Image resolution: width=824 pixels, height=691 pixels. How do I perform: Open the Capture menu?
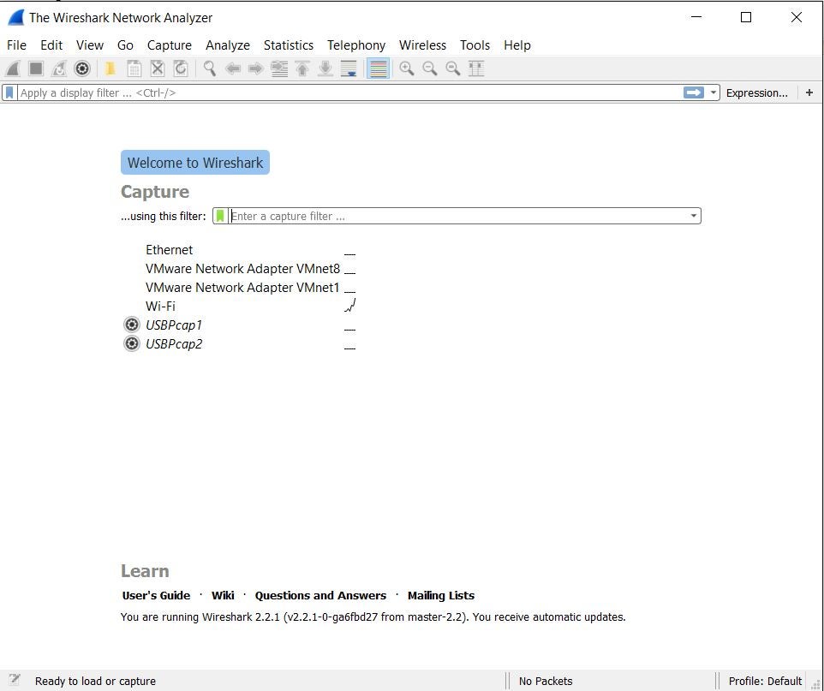click(170, 45)
